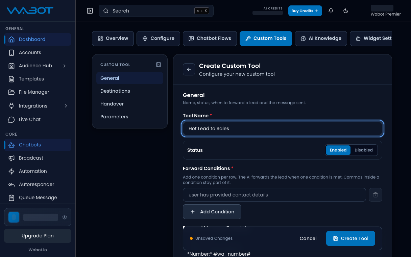Click into the Search field

pyautogui.click(x=156, y=11)
